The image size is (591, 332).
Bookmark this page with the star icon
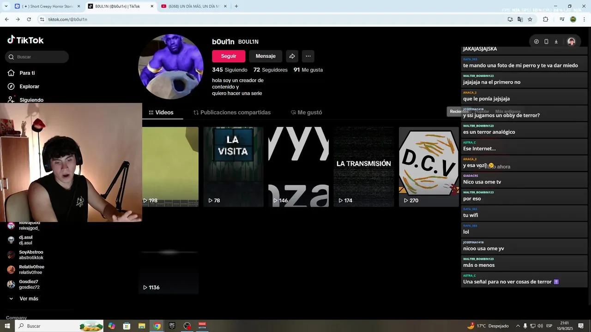[x=530, y=19]
